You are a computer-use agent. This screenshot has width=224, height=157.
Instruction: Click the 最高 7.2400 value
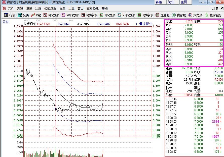218,80
